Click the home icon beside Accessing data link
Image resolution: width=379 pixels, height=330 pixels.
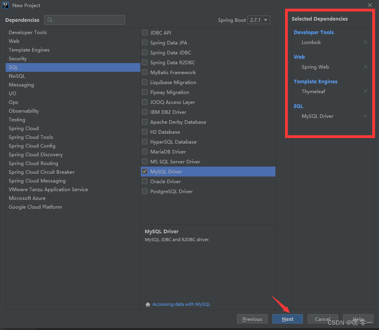coord(148,304)
